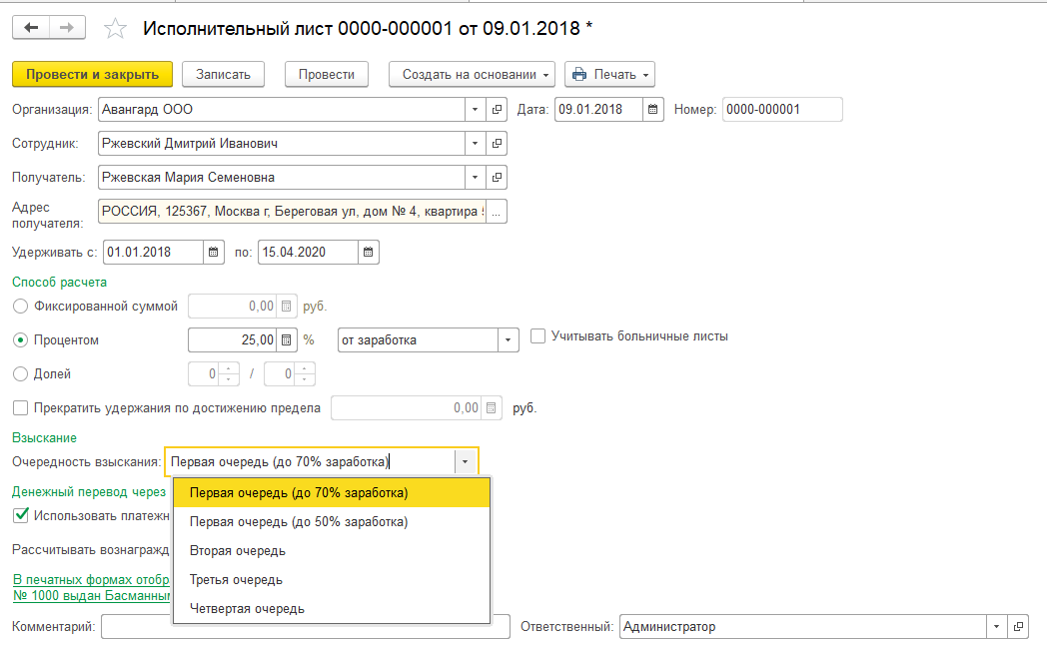Go back with the left arrow button
This screenshot has height=645, width=1047.
[31, 28]
